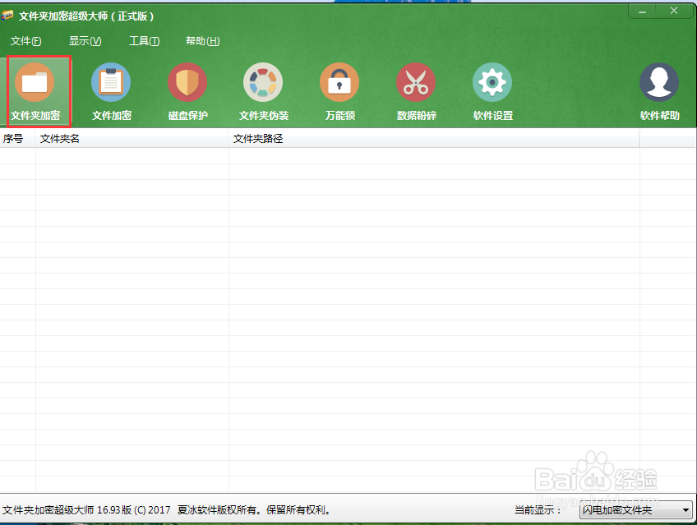Select the 磁盘保护 disk protection shield icon
Viewport: 697px width, 525px height.
187,83
